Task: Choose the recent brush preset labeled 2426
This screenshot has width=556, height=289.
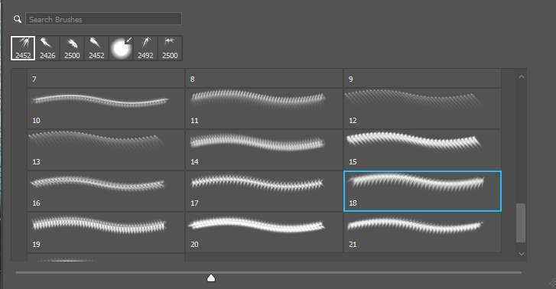Action: 47,48
